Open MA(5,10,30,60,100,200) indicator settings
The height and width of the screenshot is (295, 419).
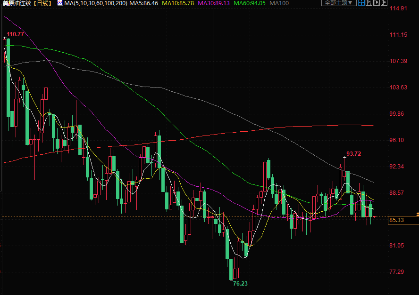[96, 3]
